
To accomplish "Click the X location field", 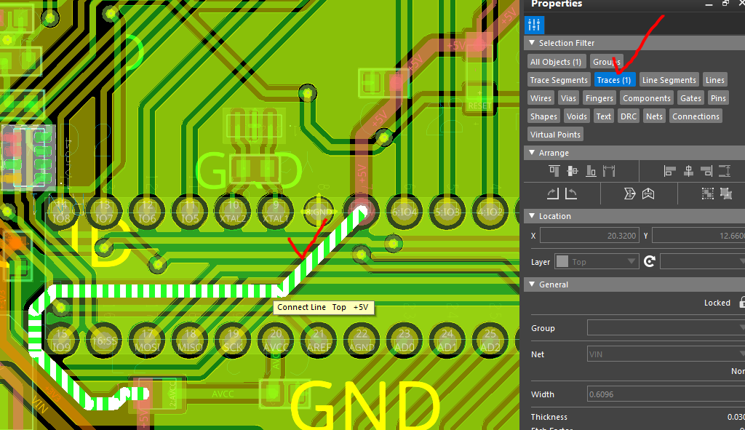I will point(589,236).
